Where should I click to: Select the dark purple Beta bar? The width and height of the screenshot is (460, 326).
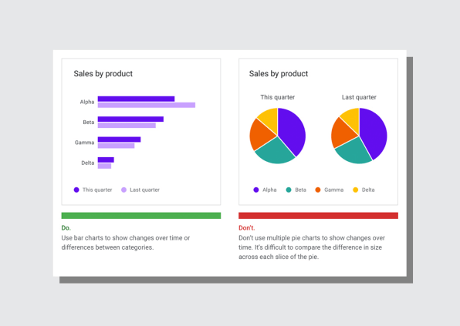[130, 119]
